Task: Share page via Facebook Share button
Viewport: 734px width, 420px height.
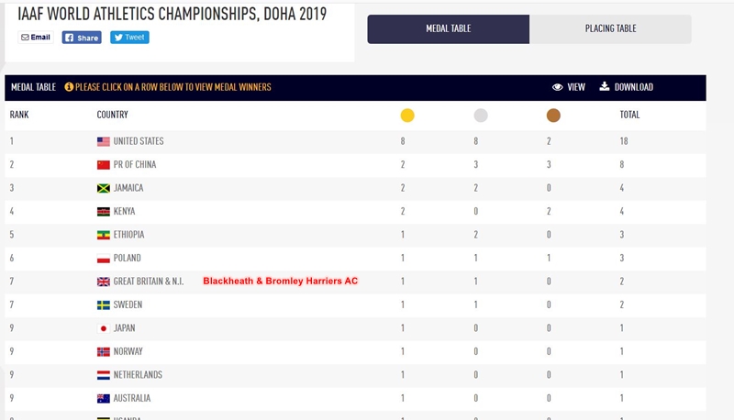Action: (82, 38)
